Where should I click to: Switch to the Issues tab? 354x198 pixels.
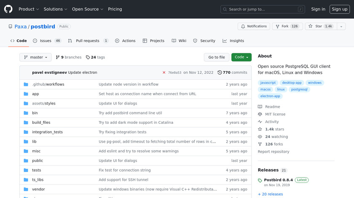pyautogui.click(x=46, y=41)
